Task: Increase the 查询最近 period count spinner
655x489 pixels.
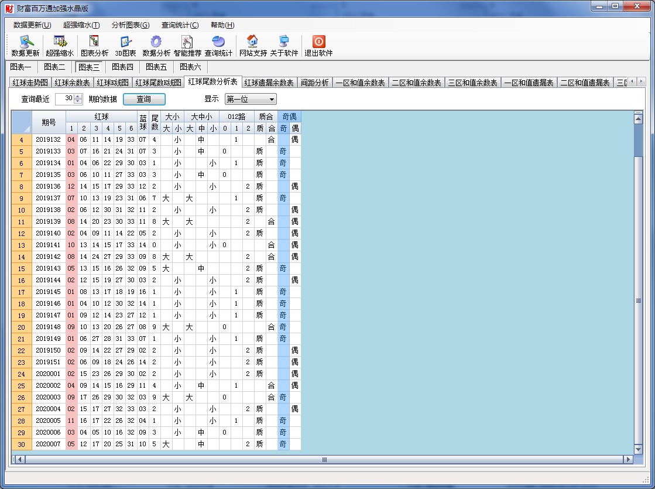Action: click(x=78, y=97)
